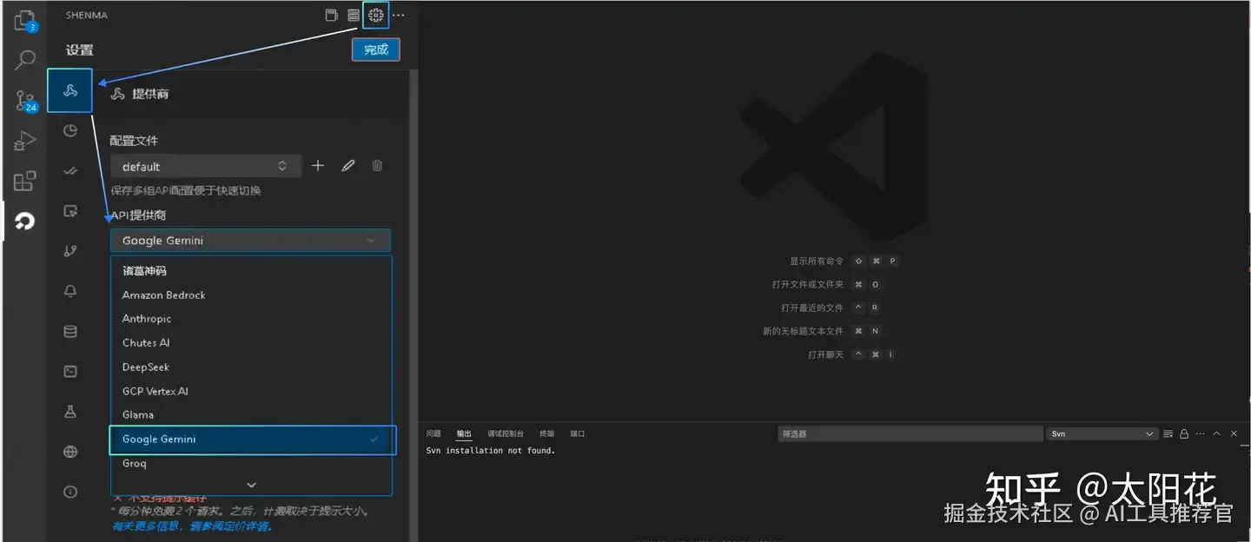Add a new configuration profile with plus
The image size is (1251, 542).
[x=318, y=166]
